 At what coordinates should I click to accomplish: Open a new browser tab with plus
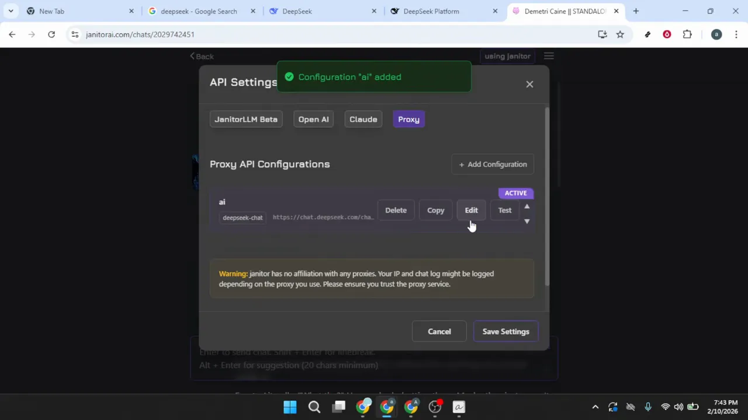[636, 11]
